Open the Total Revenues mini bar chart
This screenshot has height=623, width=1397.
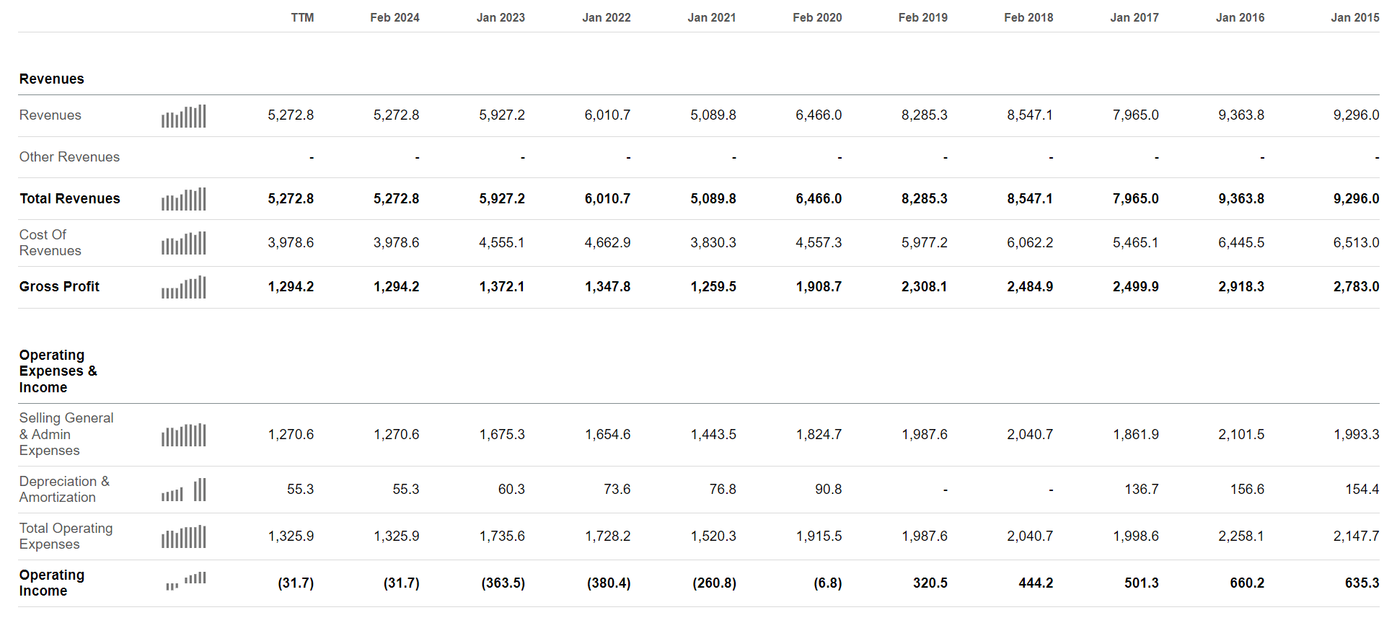click(x=184, y=200)
